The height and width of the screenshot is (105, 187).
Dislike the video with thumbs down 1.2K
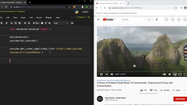[153, 90]
